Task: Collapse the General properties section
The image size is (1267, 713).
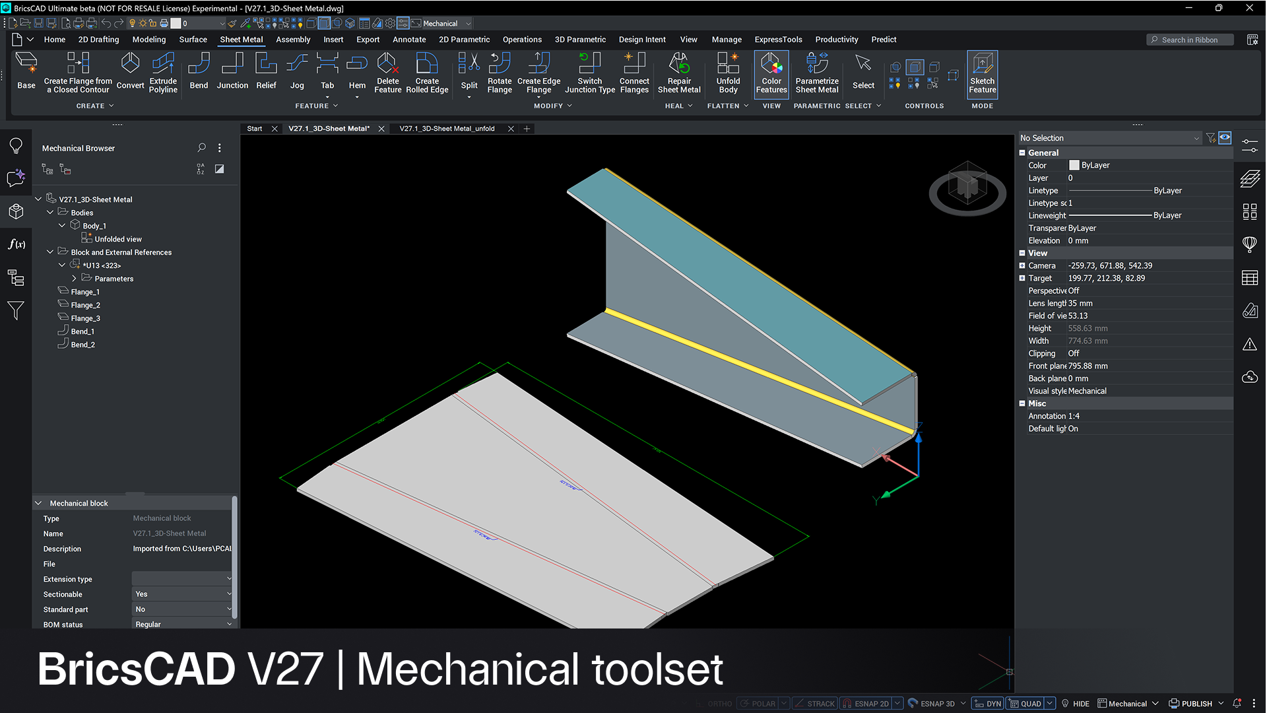Action: 1022,153
